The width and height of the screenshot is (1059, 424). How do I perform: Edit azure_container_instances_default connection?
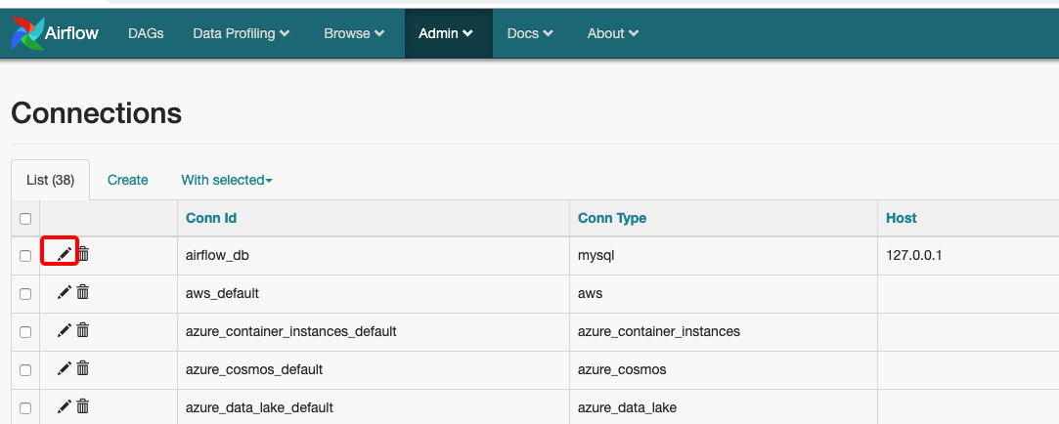(x=65, y=330)
